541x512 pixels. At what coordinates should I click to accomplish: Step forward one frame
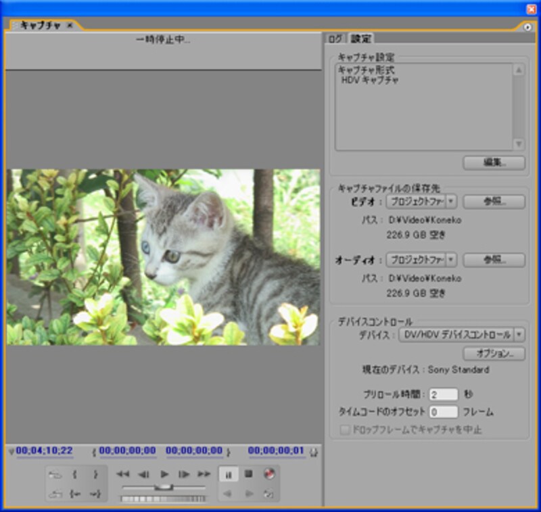[184, 474]
